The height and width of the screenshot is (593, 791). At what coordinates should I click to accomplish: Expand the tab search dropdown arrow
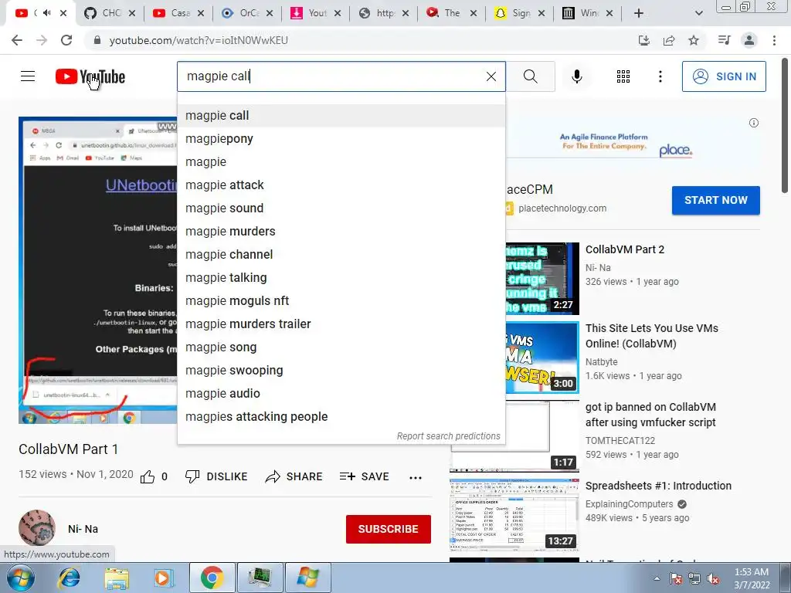(698, 13)
